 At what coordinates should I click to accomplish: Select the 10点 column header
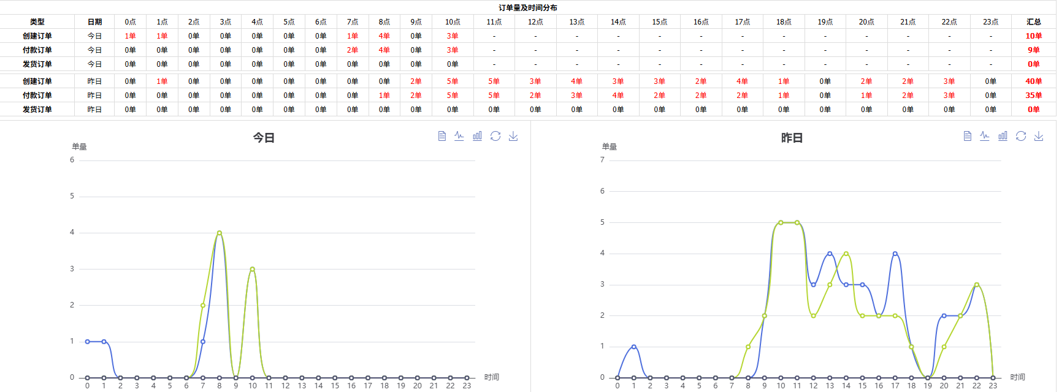(453, 22)
